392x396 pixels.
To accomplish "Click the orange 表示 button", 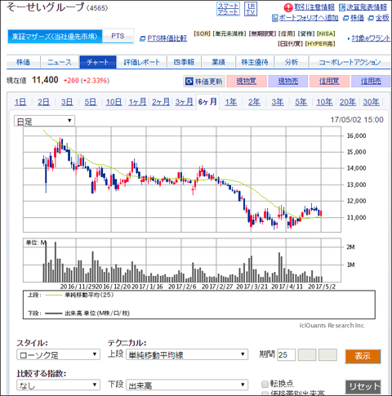I will coord(363,356).
